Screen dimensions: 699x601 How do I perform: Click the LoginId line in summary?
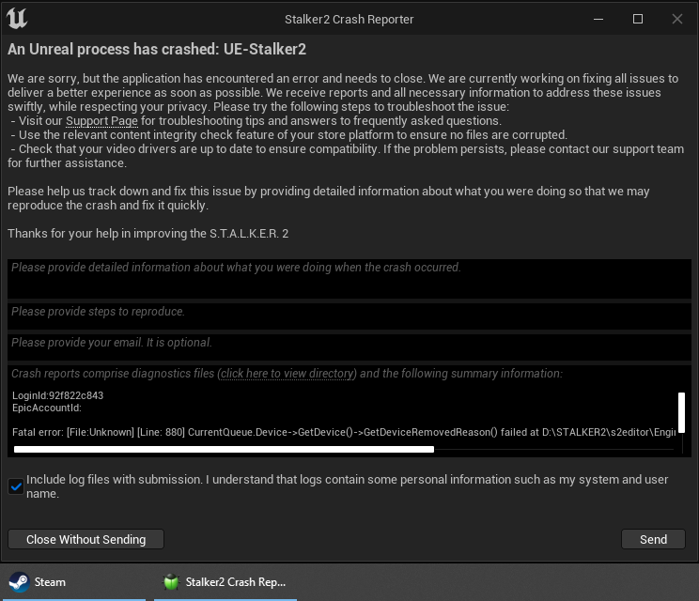click(57, 395)
